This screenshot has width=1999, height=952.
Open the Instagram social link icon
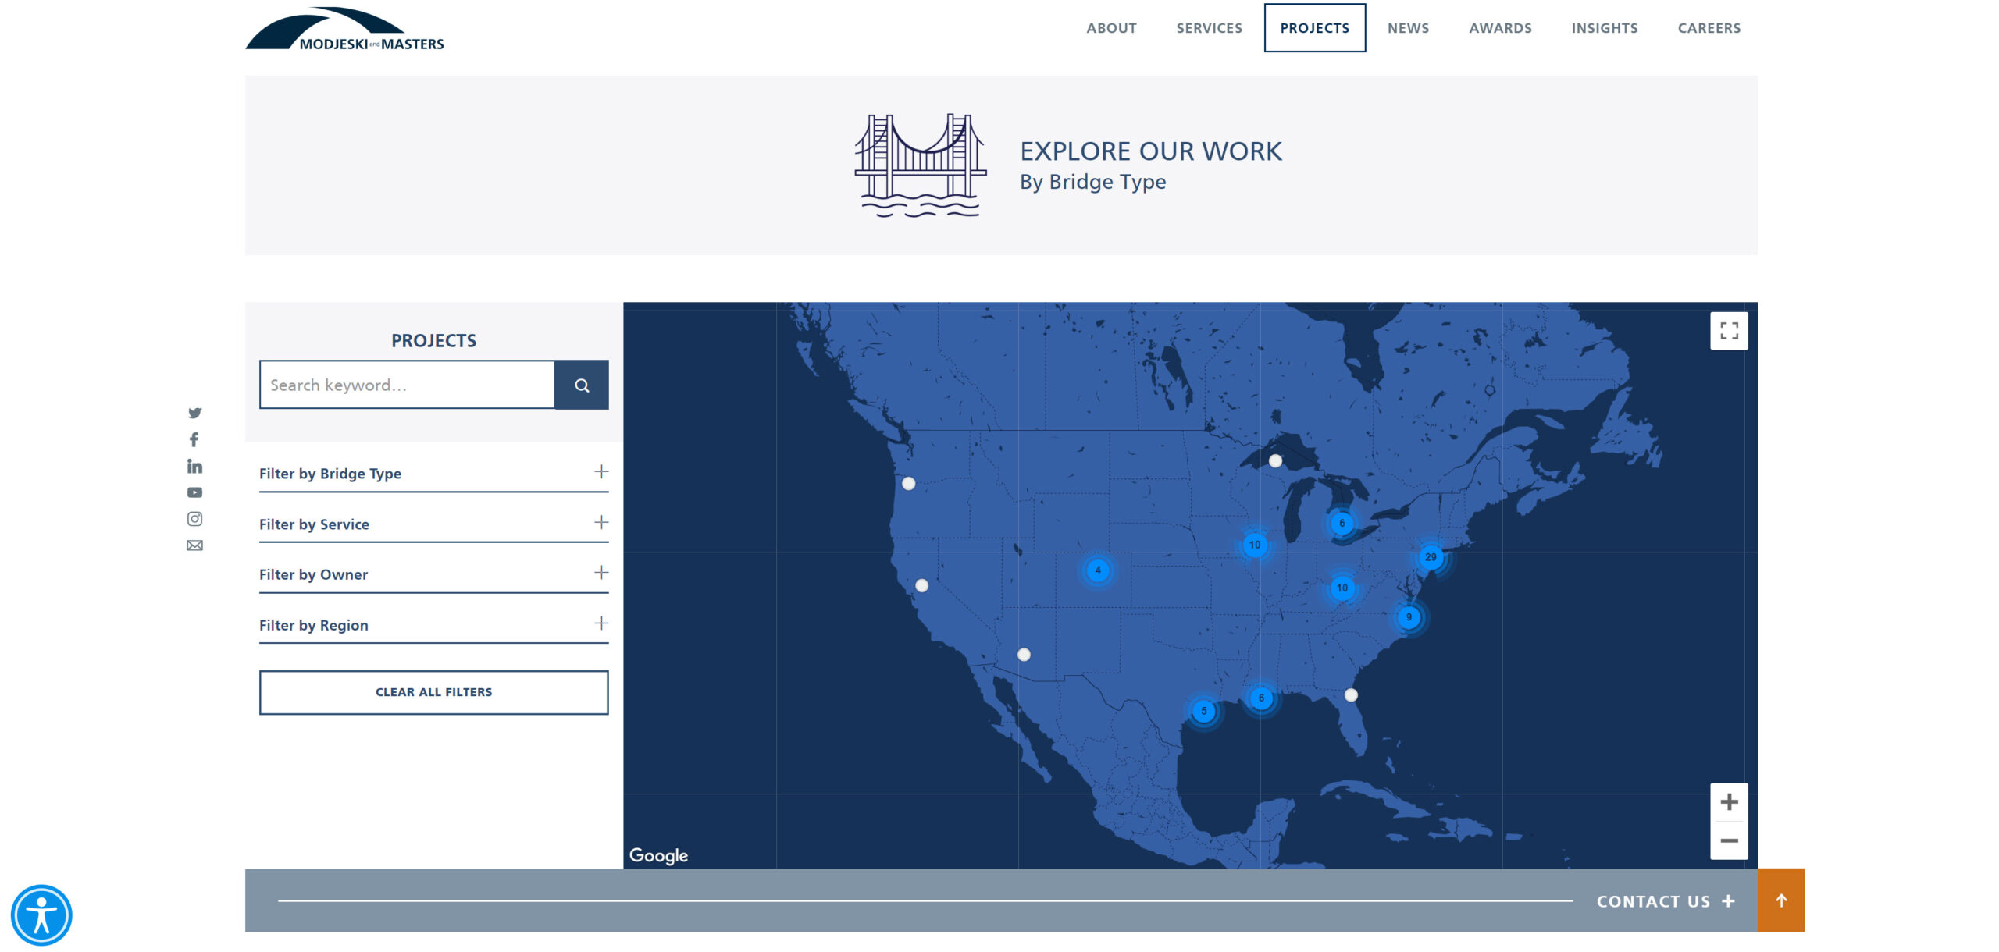(194, 519)
